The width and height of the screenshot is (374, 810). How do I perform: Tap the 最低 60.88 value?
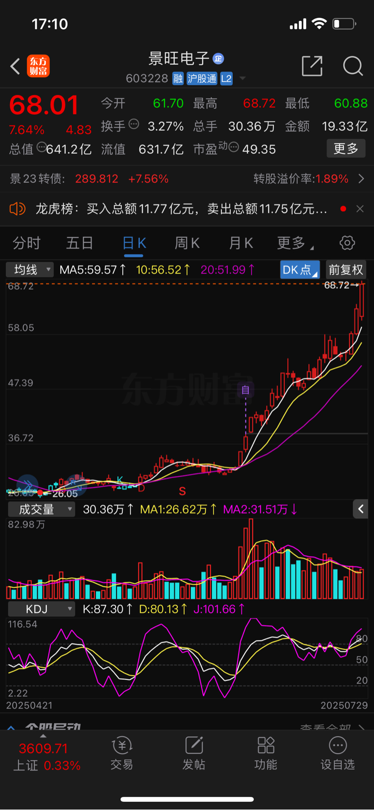pos(351,103)
